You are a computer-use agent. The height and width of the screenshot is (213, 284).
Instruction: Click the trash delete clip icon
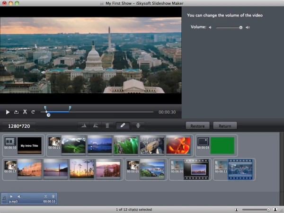107,125
